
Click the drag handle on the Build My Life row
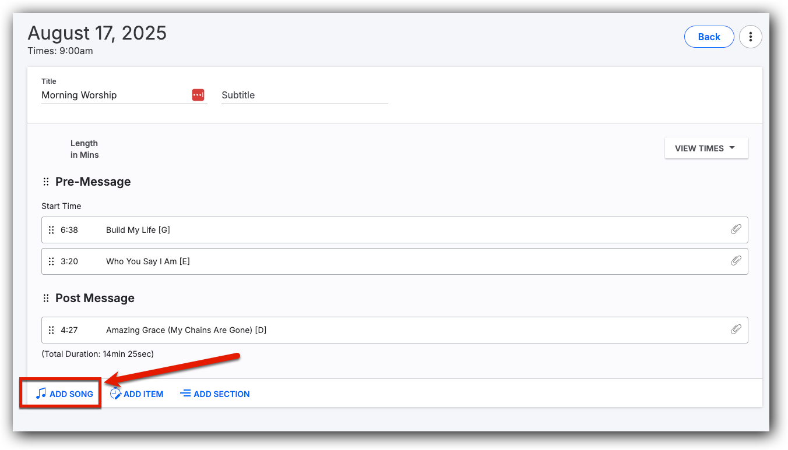52,229
